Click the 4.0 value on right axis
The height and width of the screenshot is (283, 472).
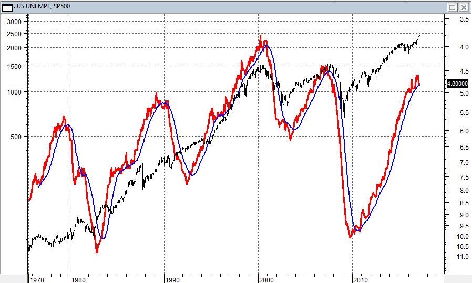[465, 47]
